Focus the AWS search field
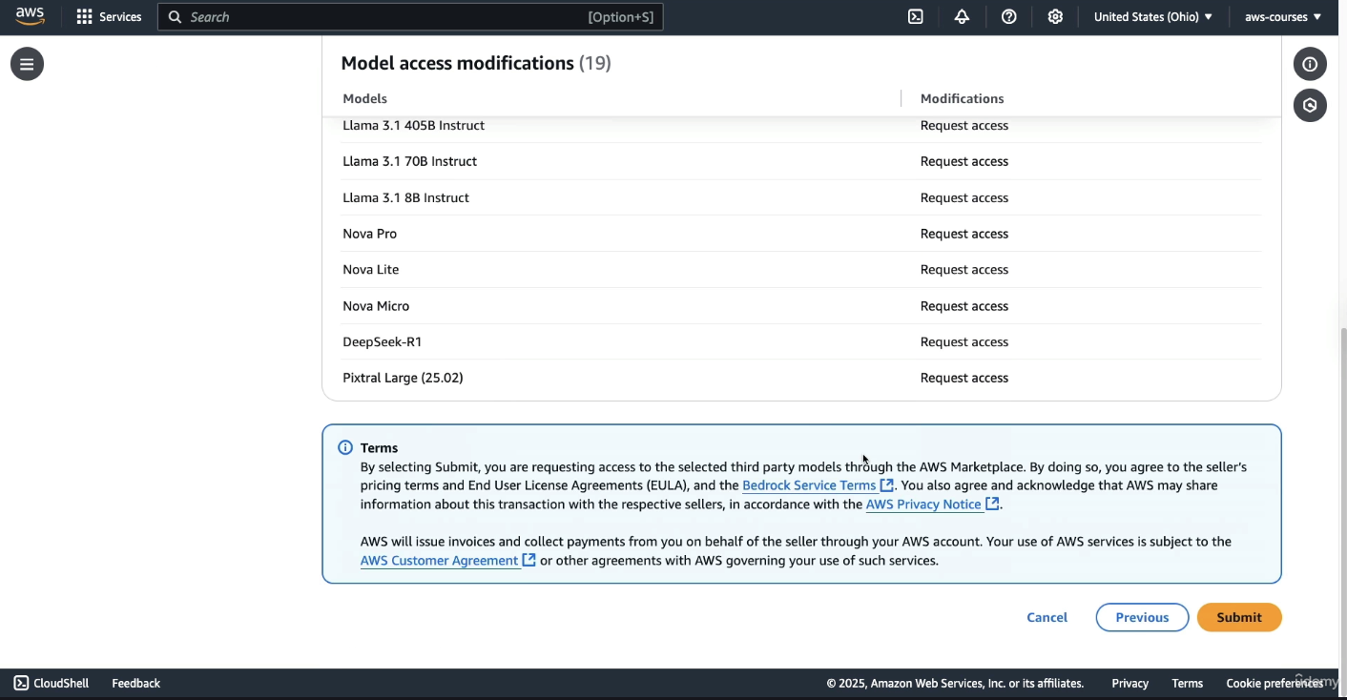The image size is (1347, 700). pyautogui.click(x=410, y=17)
